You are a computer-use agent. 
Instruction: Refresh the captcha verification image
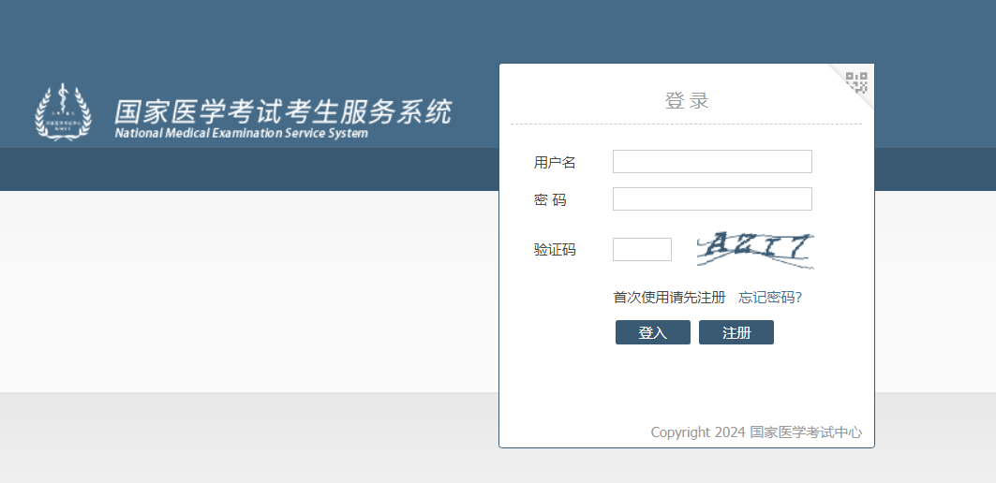click(754, 249)
